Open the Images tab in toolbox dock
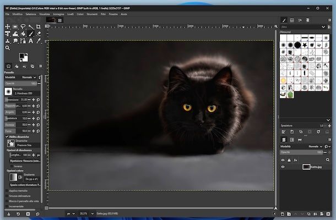The height and width of the screenshot is (220, 336). coord(32,66)
